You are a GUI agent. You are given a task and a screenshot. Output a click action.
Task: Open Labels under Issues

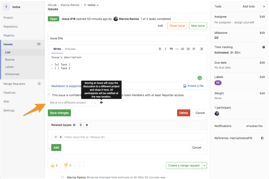tap(9, 67)
